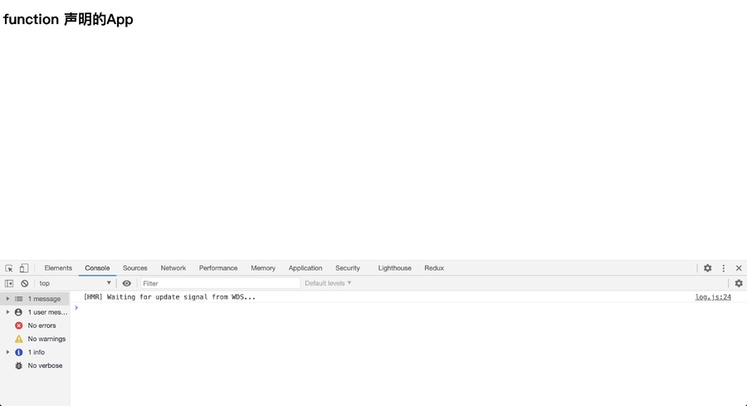The height and width of the screenshot is (406, 747).
Task: Open the top context dropdown
Action: [x=75, y=283]
